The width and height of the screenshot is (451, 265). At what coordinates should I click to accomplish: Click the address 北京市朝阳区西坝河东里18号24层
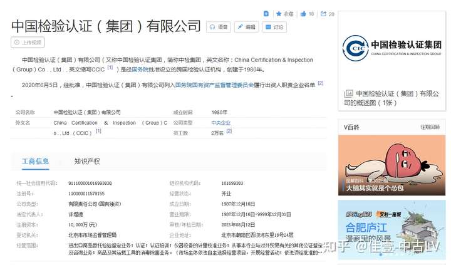[257, 235]
